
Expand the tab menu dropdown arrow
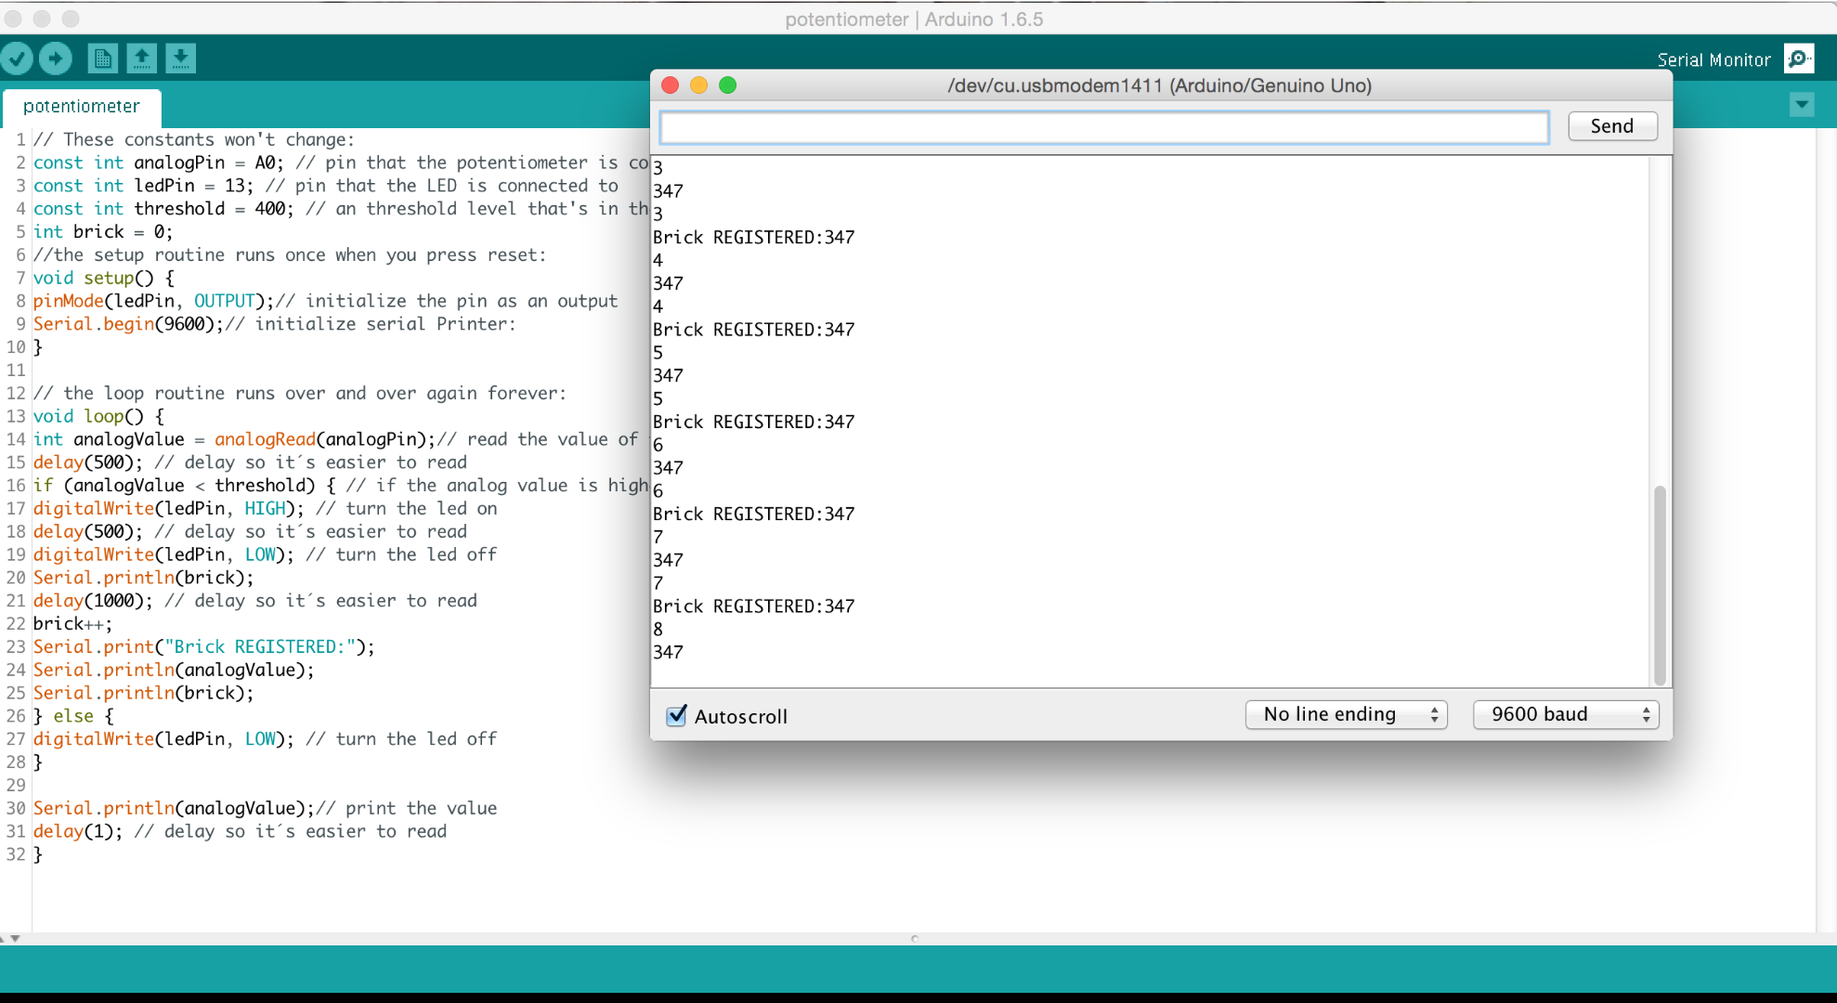tap(1802, 104)
